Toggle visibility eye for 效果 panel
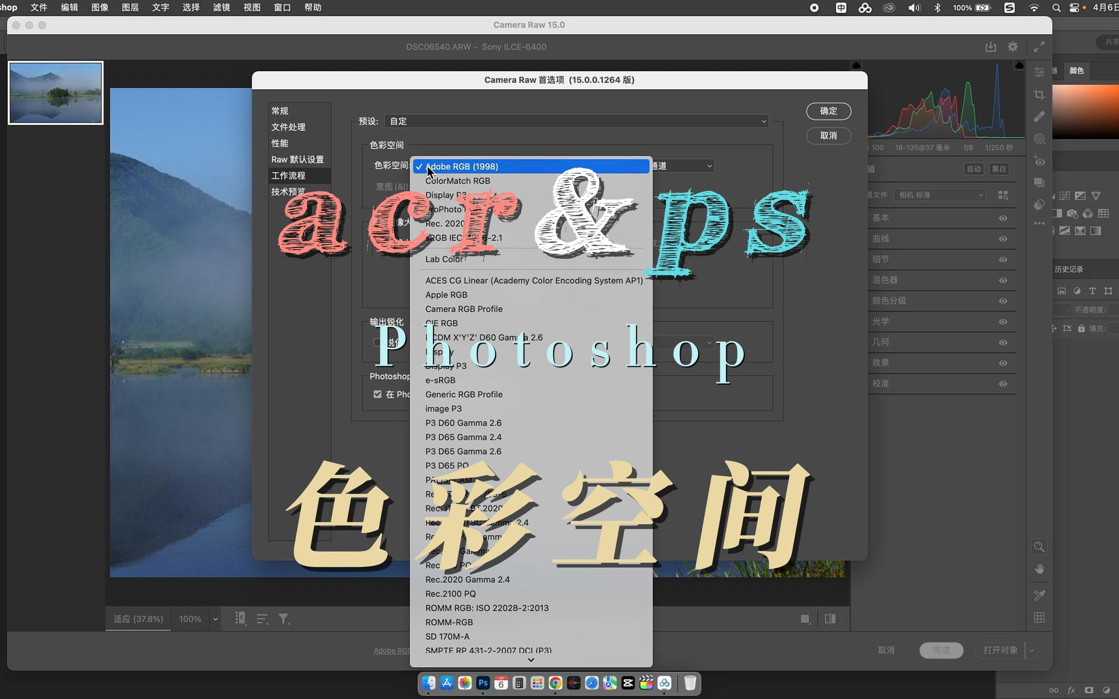Image resolution: width=1119 pixels, height=699 pixels. [1002, 363]
